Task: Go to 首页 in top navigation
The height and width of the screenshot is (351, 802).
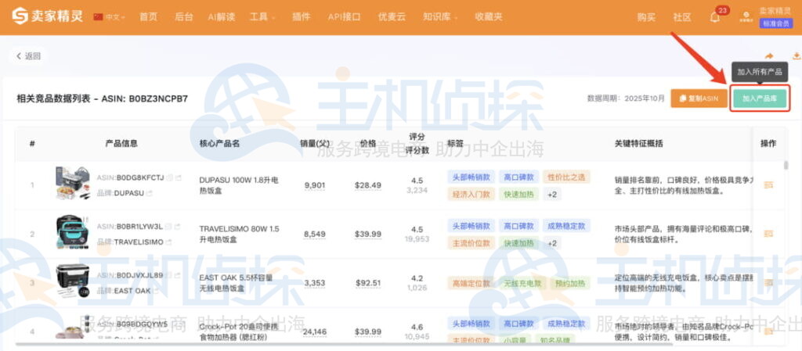Action: 148,17
